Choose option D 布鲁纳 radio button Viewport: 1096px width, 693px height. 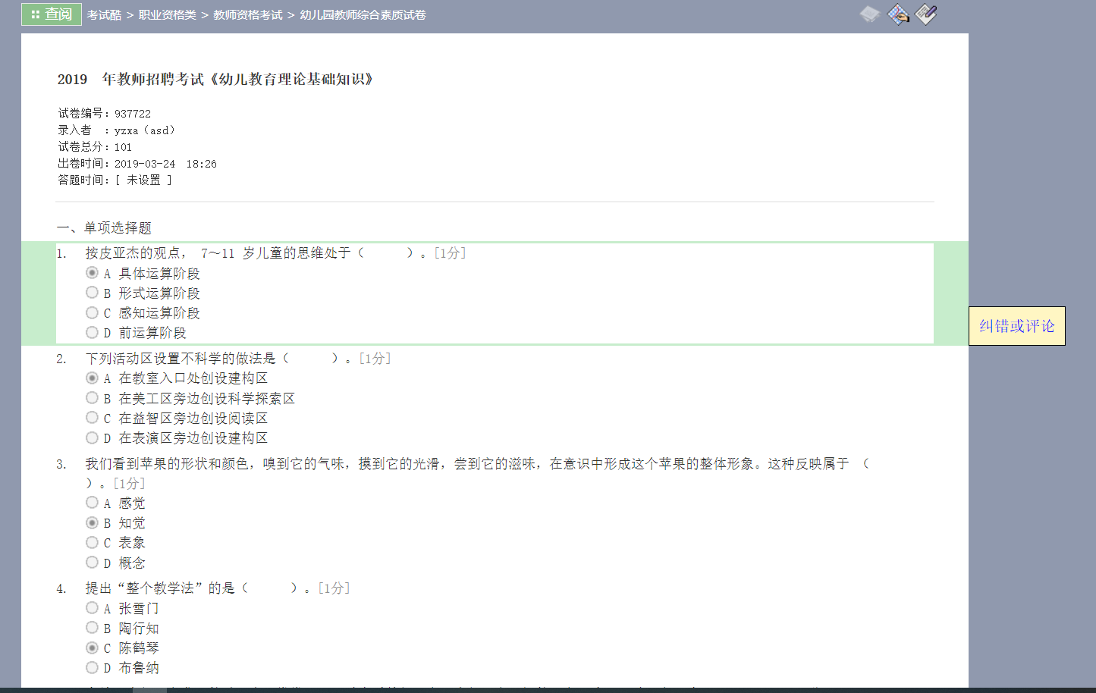[x=92, y=667]
